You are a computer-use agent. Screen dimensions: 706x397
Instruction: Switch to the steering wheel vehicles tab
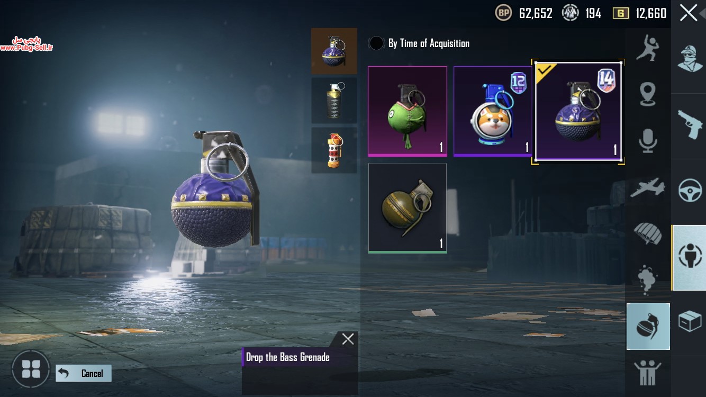click(x=689, y=191)
